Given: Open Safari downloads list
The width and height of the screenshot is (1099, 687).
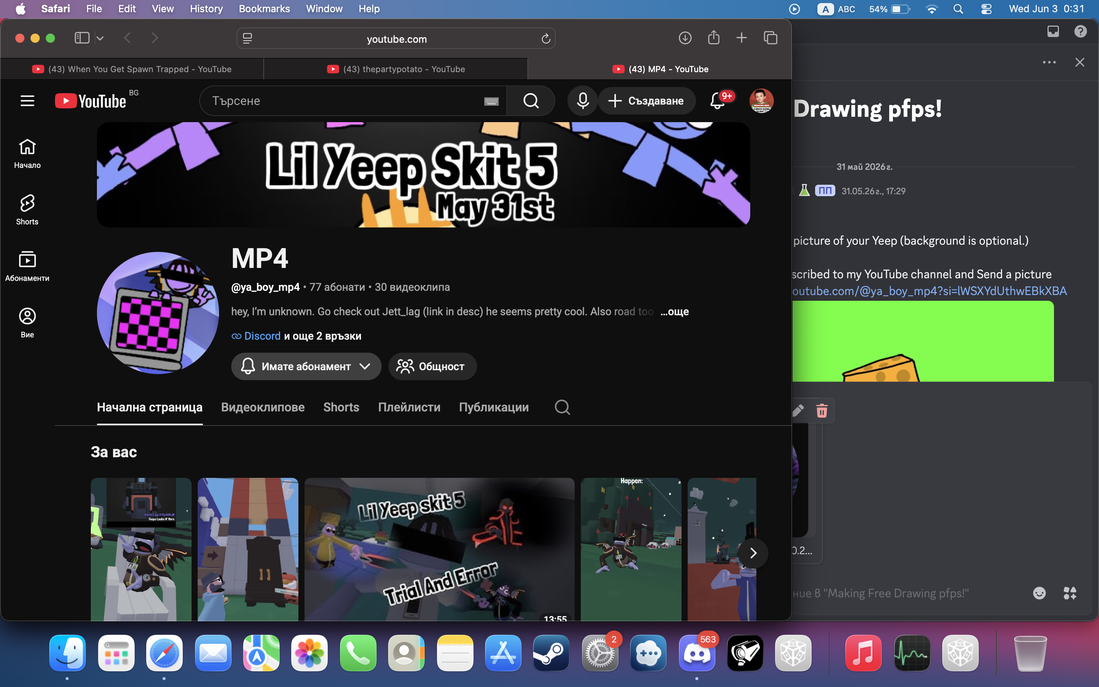Looking at the screenshot, I should point(685,38).
